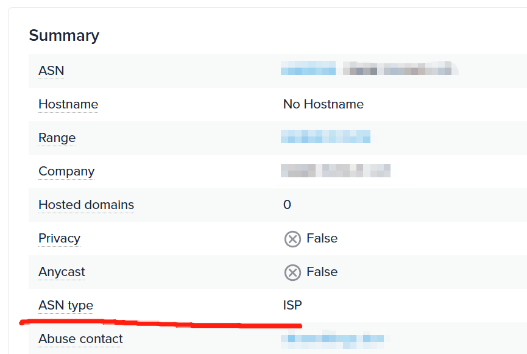Click the Privacy False X icon
The width and height of the screenshot is (527, 354).
click(x=292, y=239)
